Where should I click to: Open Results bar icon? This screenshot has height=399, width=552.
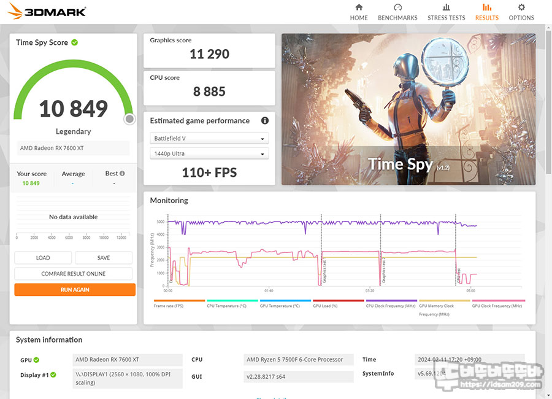click(487, 7)
